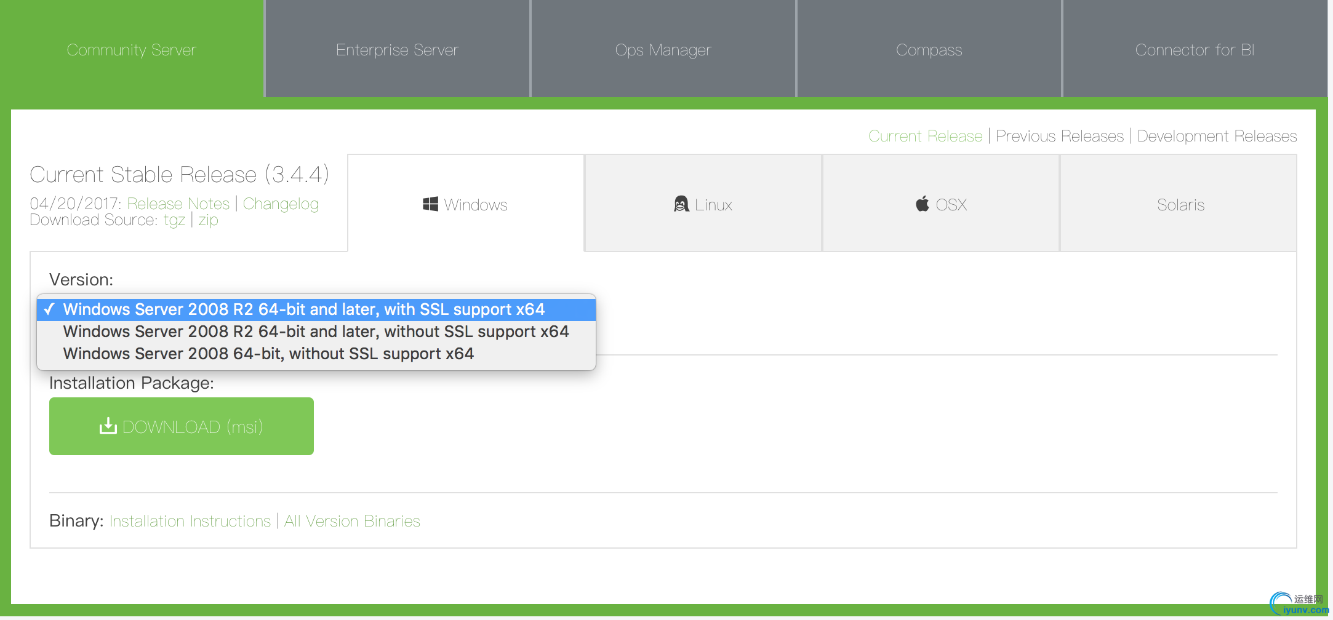
Task: Go to the Compass tab
Action: (929, 49)
